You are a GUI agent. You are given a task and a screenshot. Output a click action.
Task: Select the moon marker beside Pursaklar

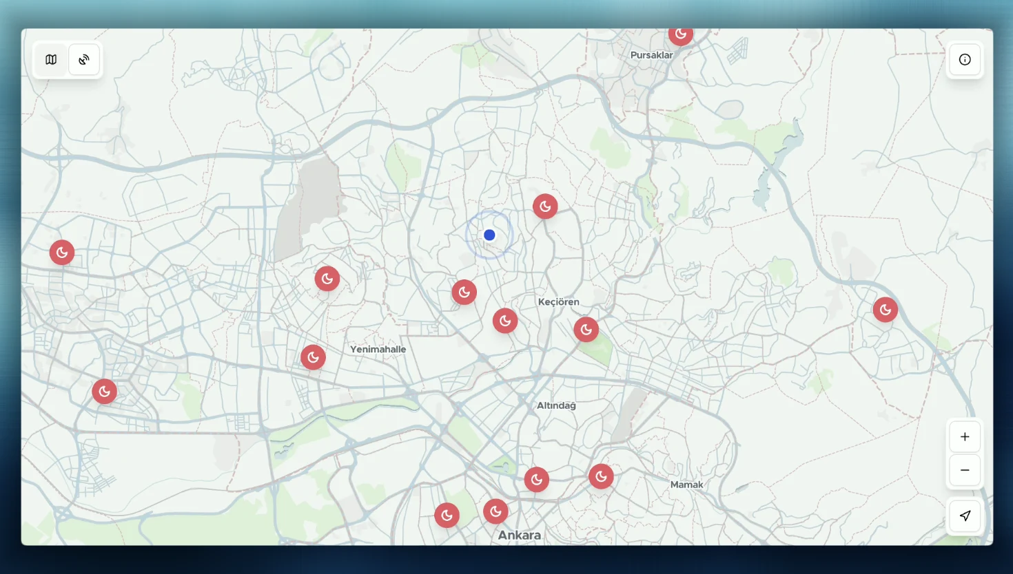pos(680,34)
